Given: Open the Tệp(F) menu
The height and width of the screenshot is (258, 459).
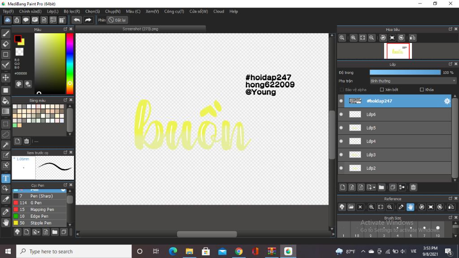Looking at the screenshot, I should (8, 11).
